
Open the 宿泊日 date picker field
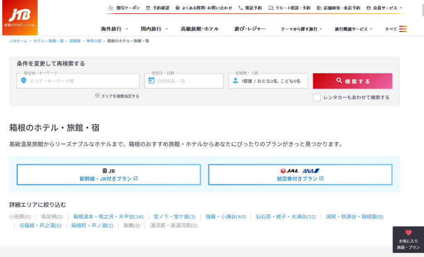point(184,81)
